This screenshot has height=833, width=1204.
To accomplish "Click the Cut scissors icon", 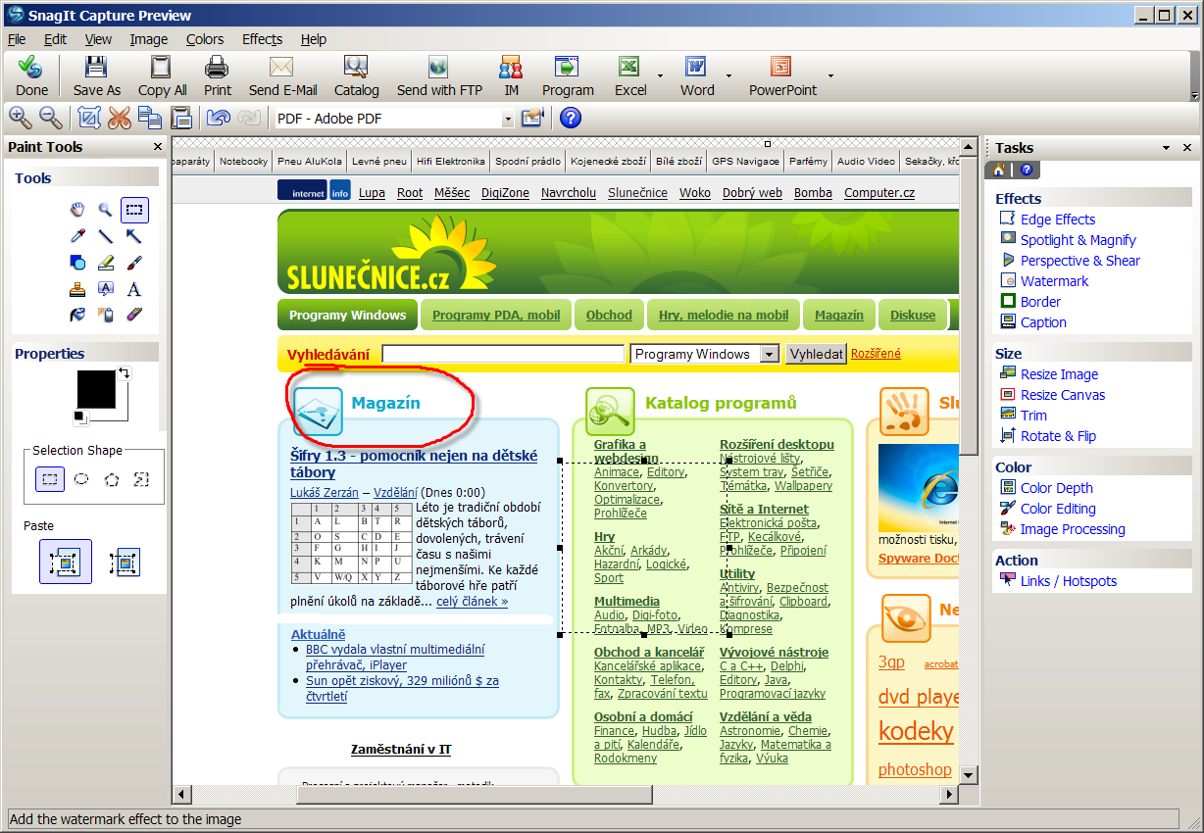I will click(x=120, y=118).
